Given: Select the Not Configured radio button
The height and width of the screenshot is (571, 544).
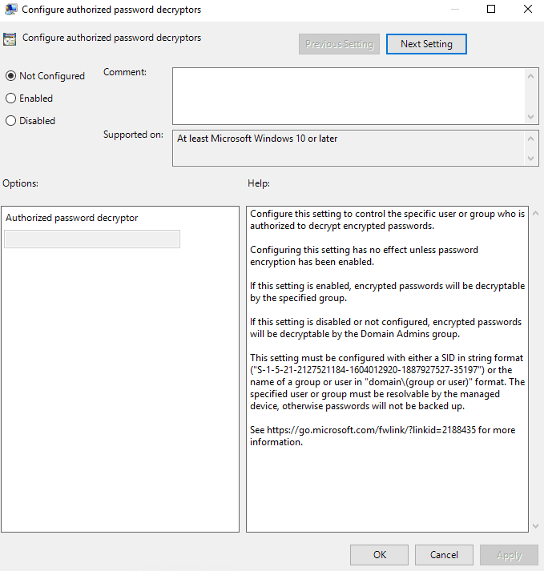Looking at the screenshot, I should point(10,76).
